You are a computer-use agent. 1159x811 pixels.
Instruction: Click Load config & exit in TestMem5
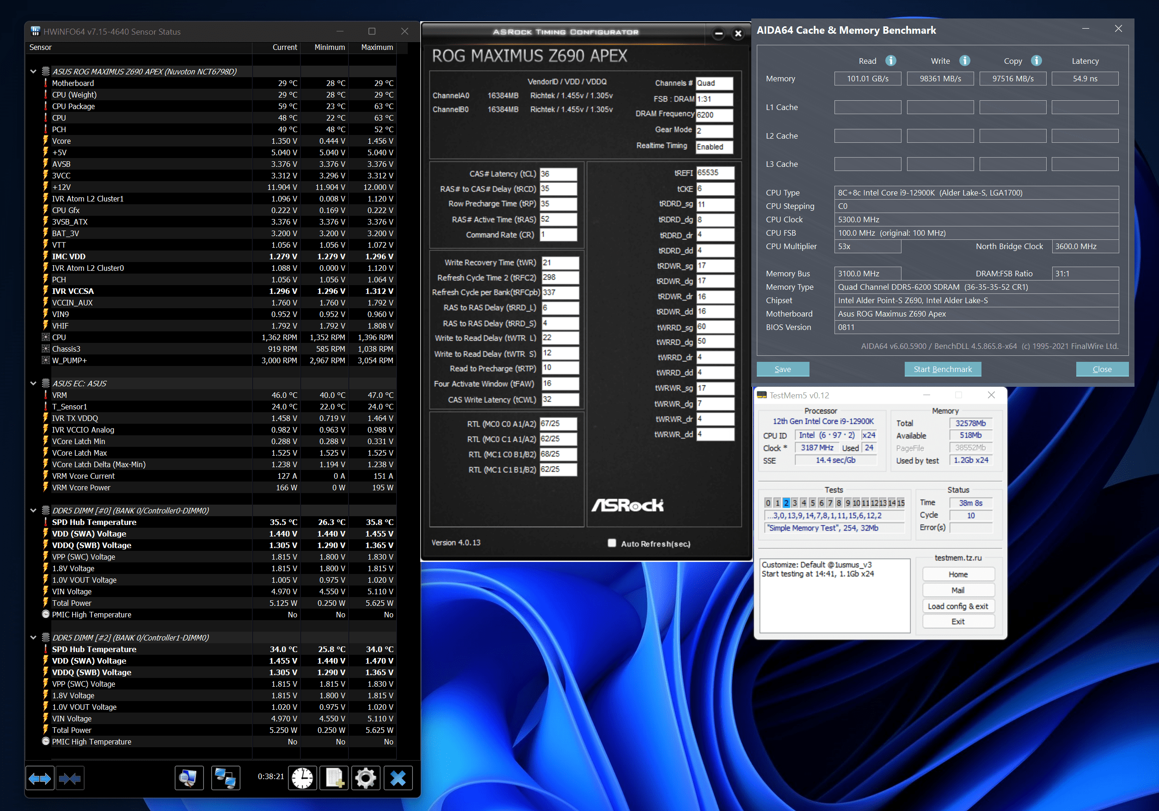(x=958, y=606)
